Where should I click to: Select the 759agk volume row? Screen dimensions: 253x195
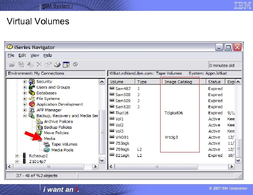(171, 150)
